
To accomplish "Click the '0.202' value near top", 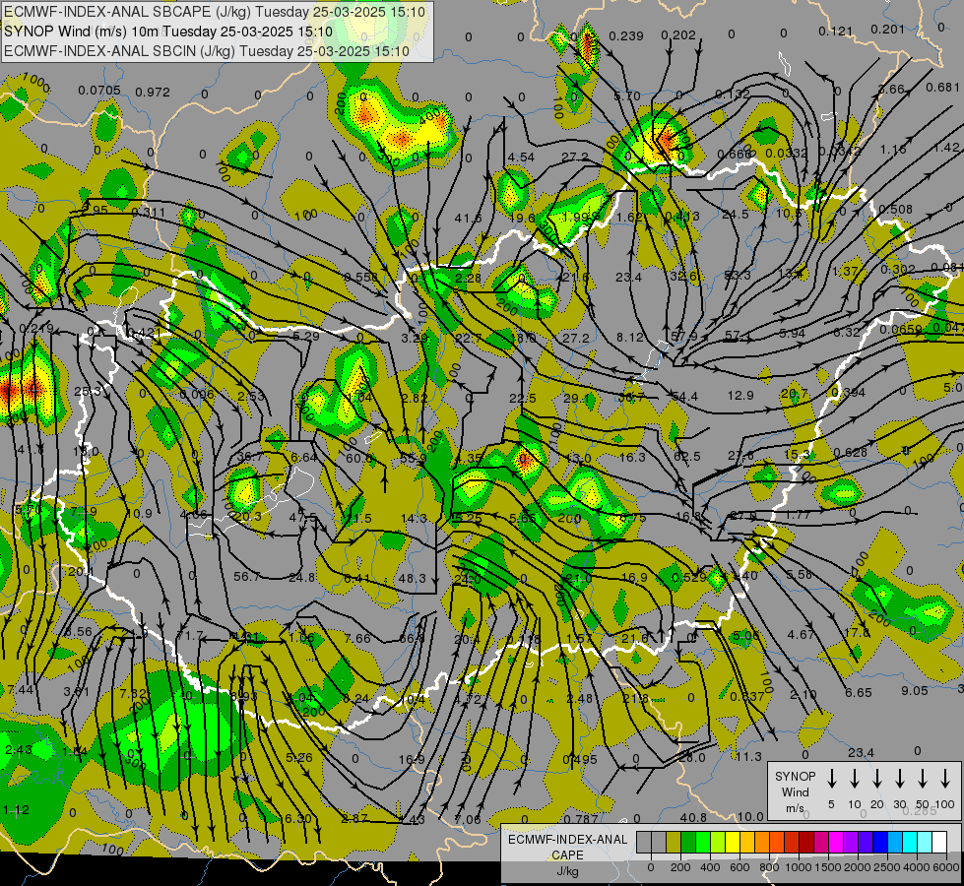I will point(678,35).
